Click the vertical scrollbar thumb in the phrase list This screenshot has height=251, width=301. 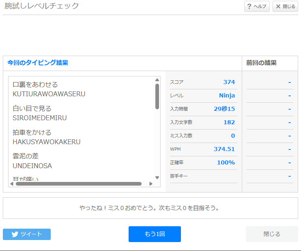pos(157,96)
